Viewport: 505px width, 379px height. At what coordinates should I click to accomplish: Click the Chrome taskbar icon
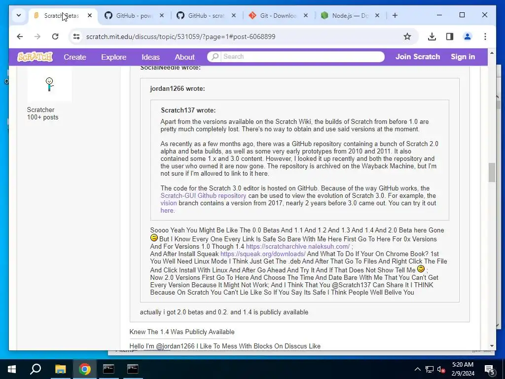[84, 369]
